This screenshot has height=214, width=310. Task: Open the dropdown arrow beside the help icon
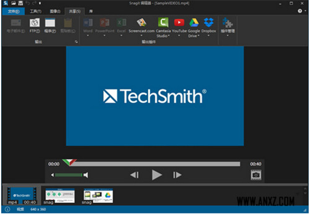pyautogui.click(x=305, y=11)
